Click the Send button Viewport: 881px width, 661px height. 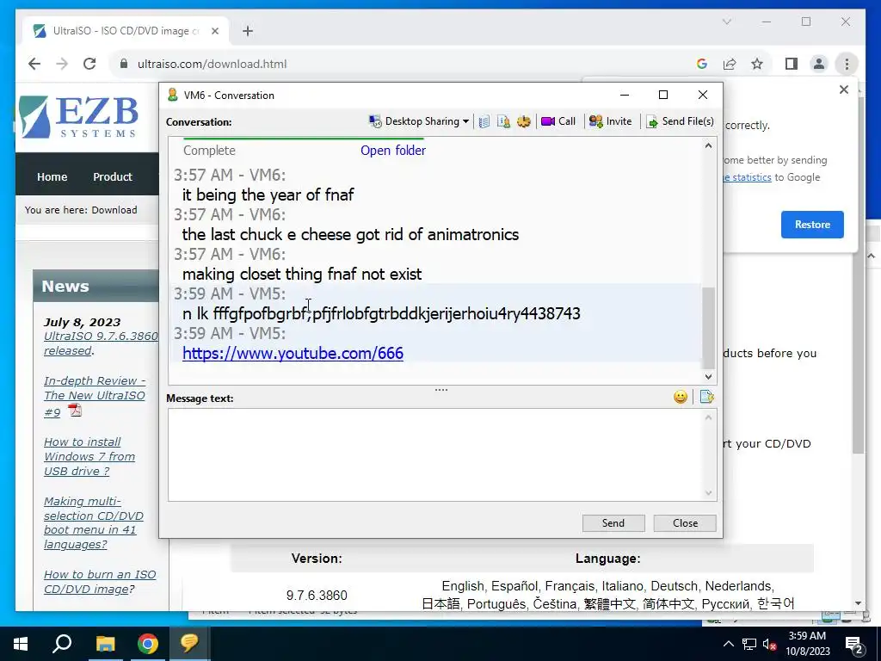pyautogui.click(x=613, y=523)
